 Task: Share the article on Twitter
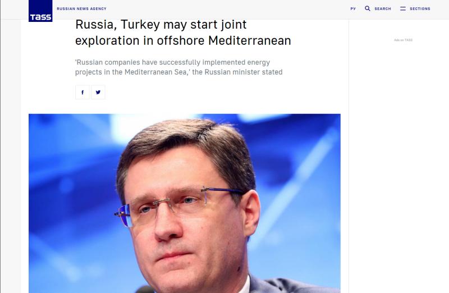tap(98, 92)
